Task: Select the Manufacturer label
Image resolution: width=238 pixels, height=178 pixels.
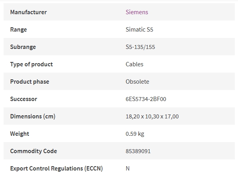Action: click(x=28, y=12)
